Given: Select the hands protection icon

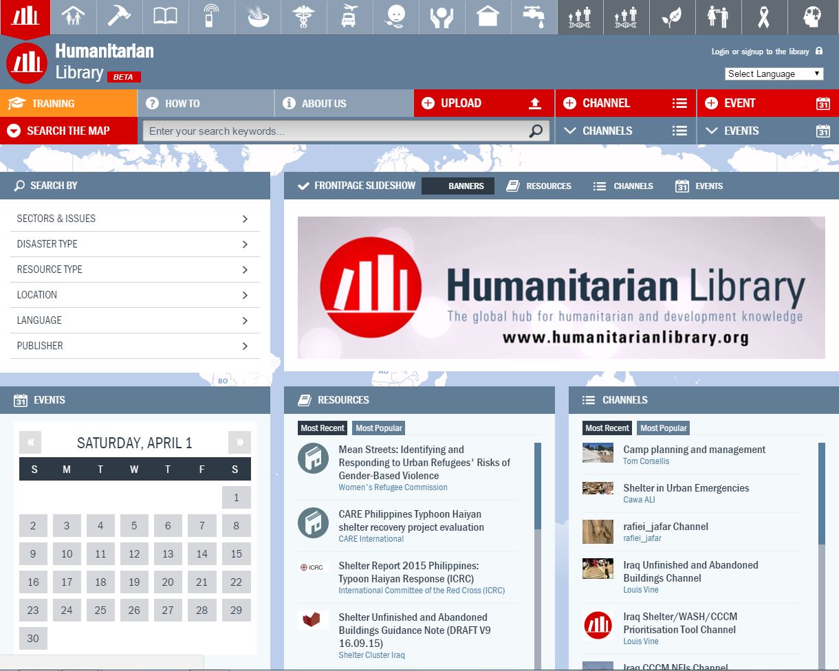Looking at the screenshot, I should [442, 16].
